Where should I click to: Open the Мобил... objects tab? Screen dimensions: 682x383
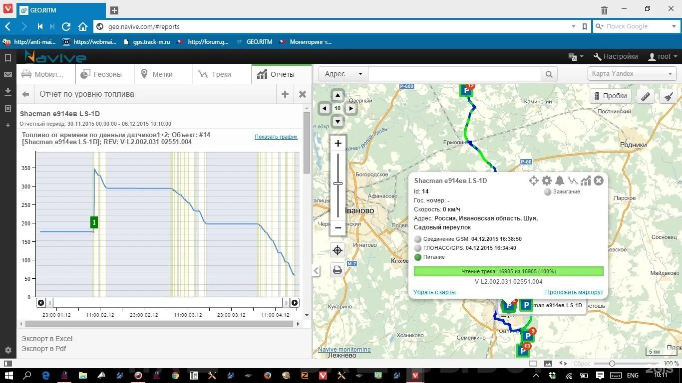click(x=46, y=74)
